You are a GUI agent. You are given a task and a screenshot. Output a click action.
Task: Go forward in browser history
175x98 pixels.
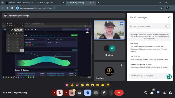click(7, 8)
